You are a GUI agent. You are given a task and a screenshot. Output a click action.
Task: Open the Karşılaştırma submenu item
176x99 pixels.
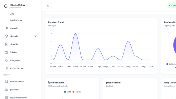point(16,20)
